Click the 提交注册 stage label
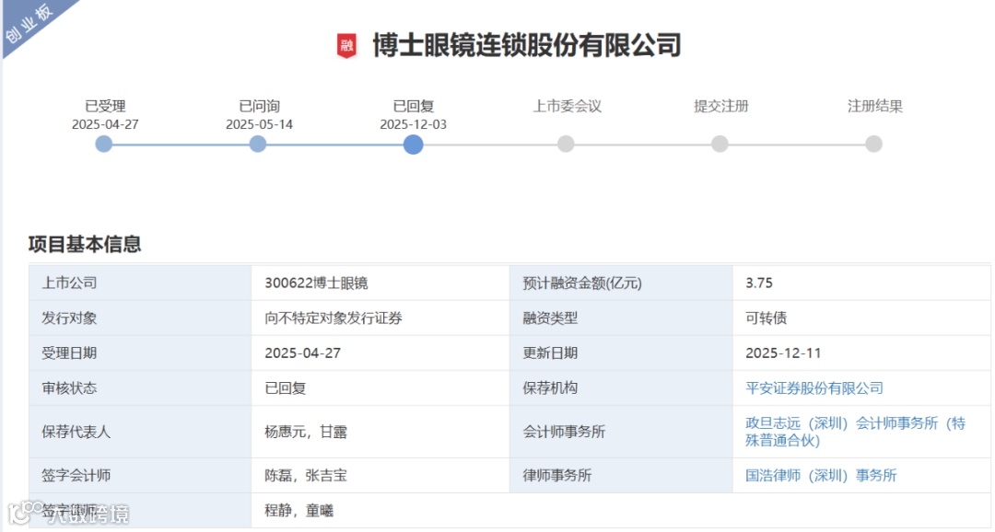This screenshot has width=995, height=532. tap(720, 106)
